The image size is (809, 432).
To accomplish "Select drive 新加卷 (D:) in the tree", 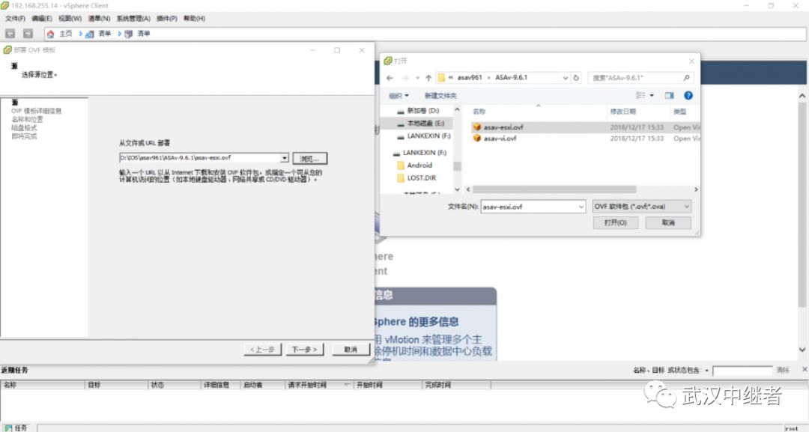I will coord(422,111).
